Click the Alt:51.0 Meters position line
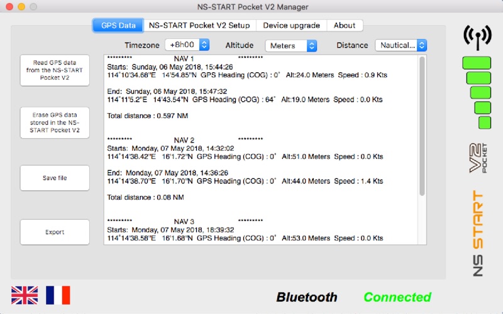The width and height of the screenshot is (503, 314). coord(245,156)
